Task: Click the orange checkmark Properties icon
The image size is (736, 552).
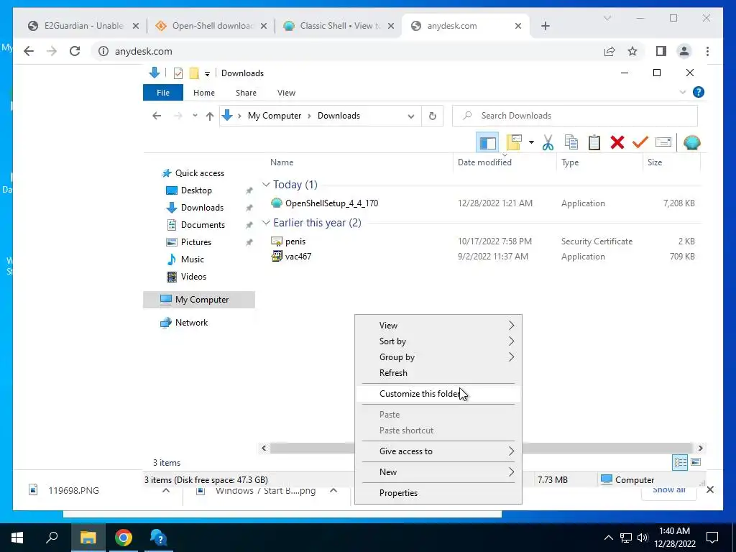Action: [x=640, y=142]
